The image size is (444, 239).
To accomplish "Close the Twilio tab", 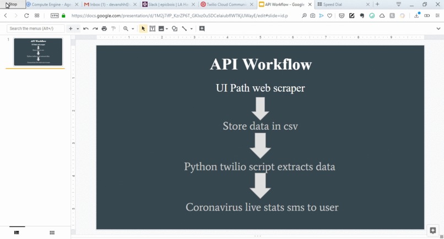I will pos(251,4).
